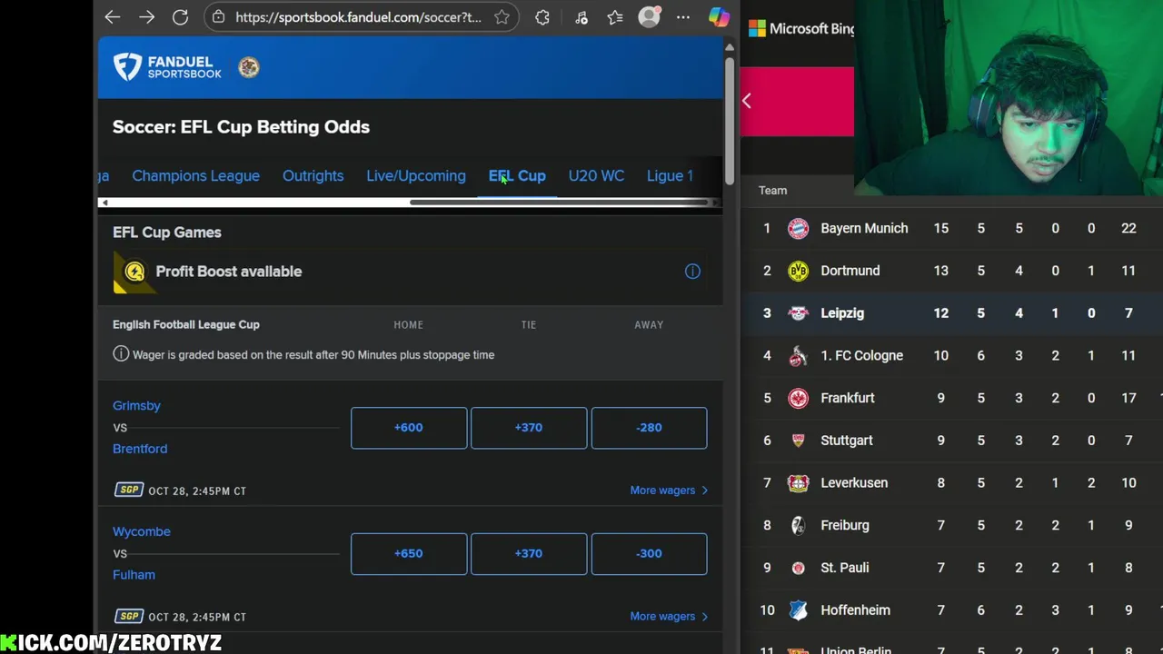Image resolution: width=1163 pixels, height=654 pixels.
Task: Launch the Copilot sidebar icon
Action: 719,16
